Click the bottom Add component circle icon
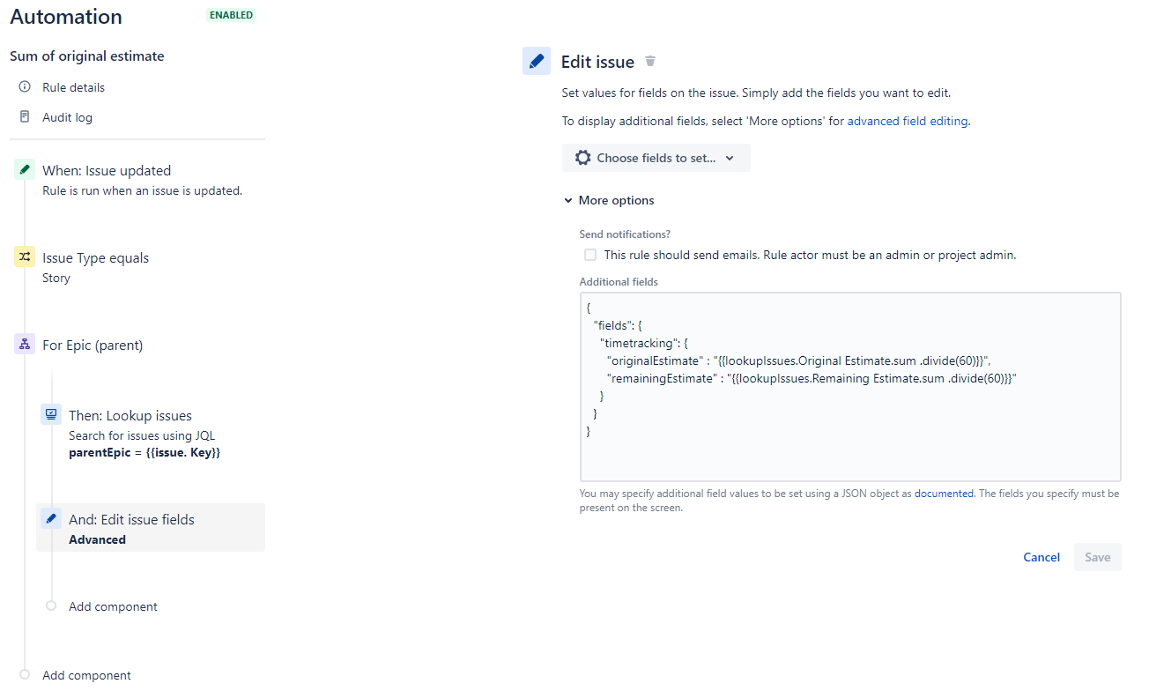 24,674
